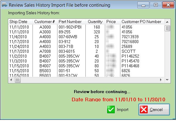Click the scroll left arrow of list
The width and height of the screenshot is (176, 121).
(x=11, y=80)
